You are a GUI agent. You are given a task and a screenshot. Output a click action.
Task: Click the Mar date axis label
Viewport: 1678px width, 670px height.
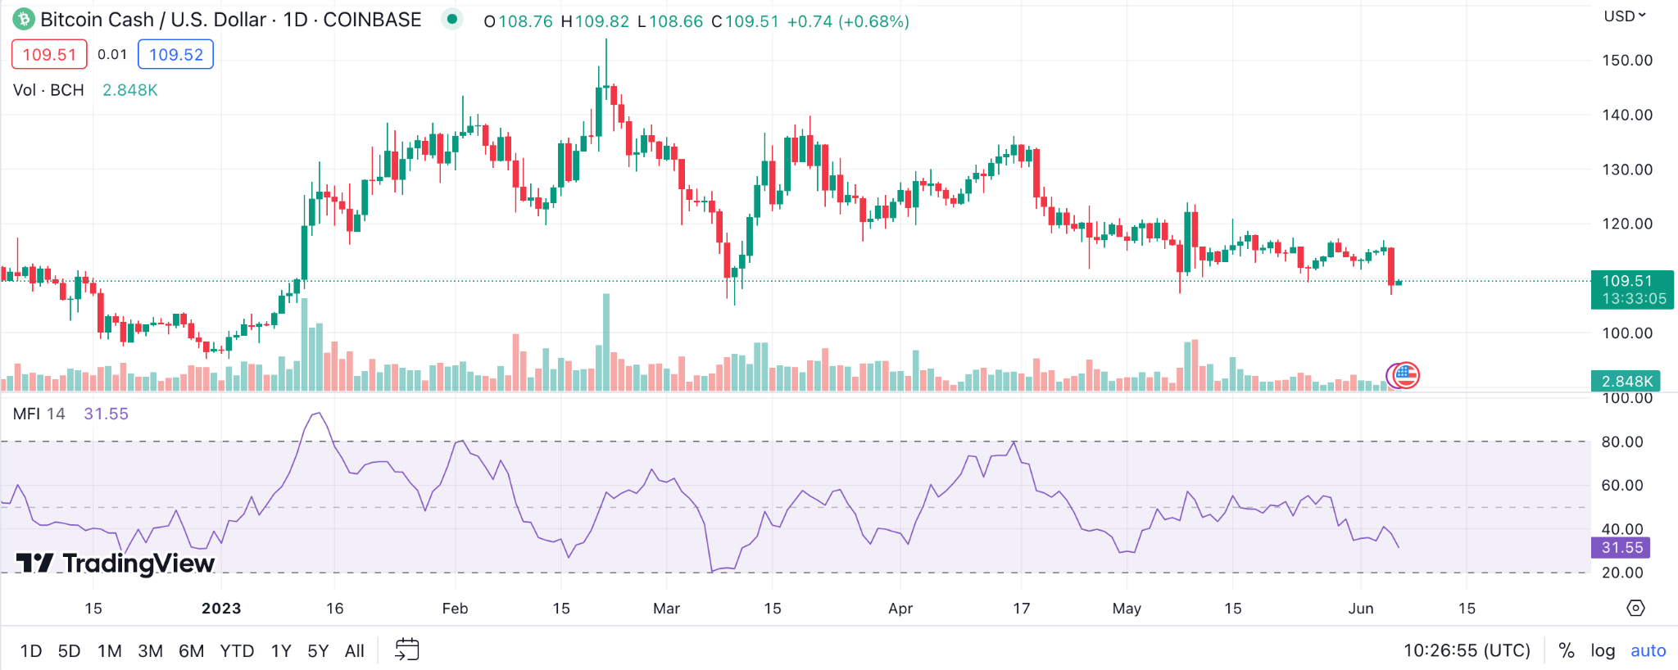coord(666,609)
